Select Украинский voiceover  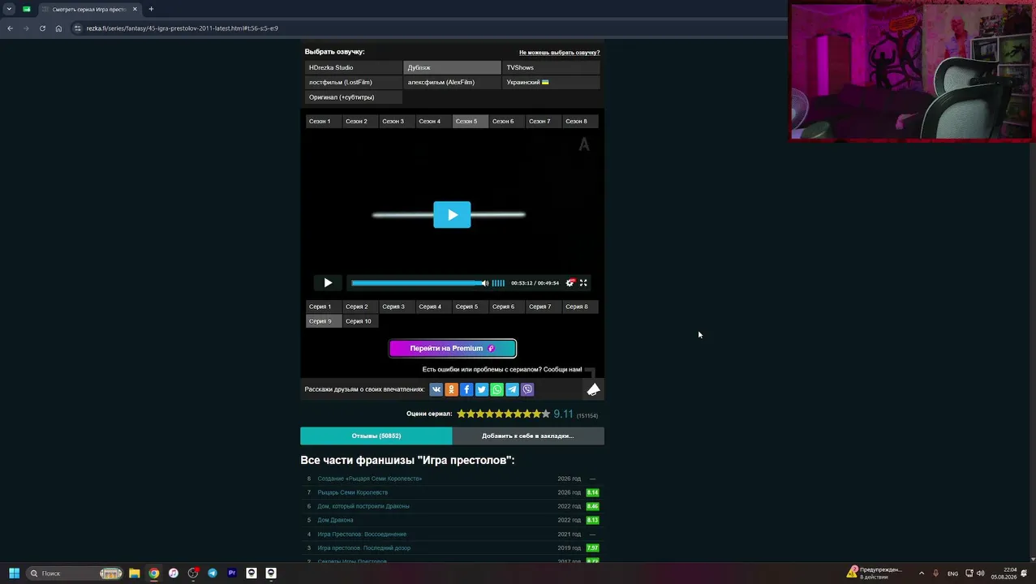551,83
